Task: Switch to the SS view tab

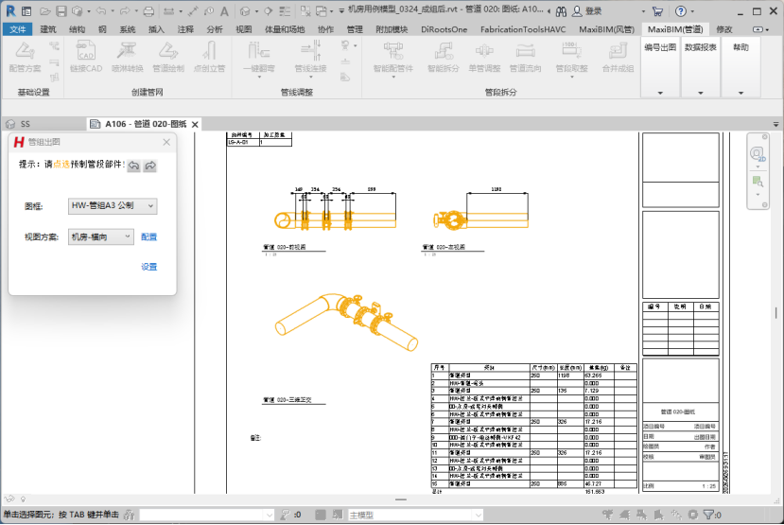Action: click(25, 124)
